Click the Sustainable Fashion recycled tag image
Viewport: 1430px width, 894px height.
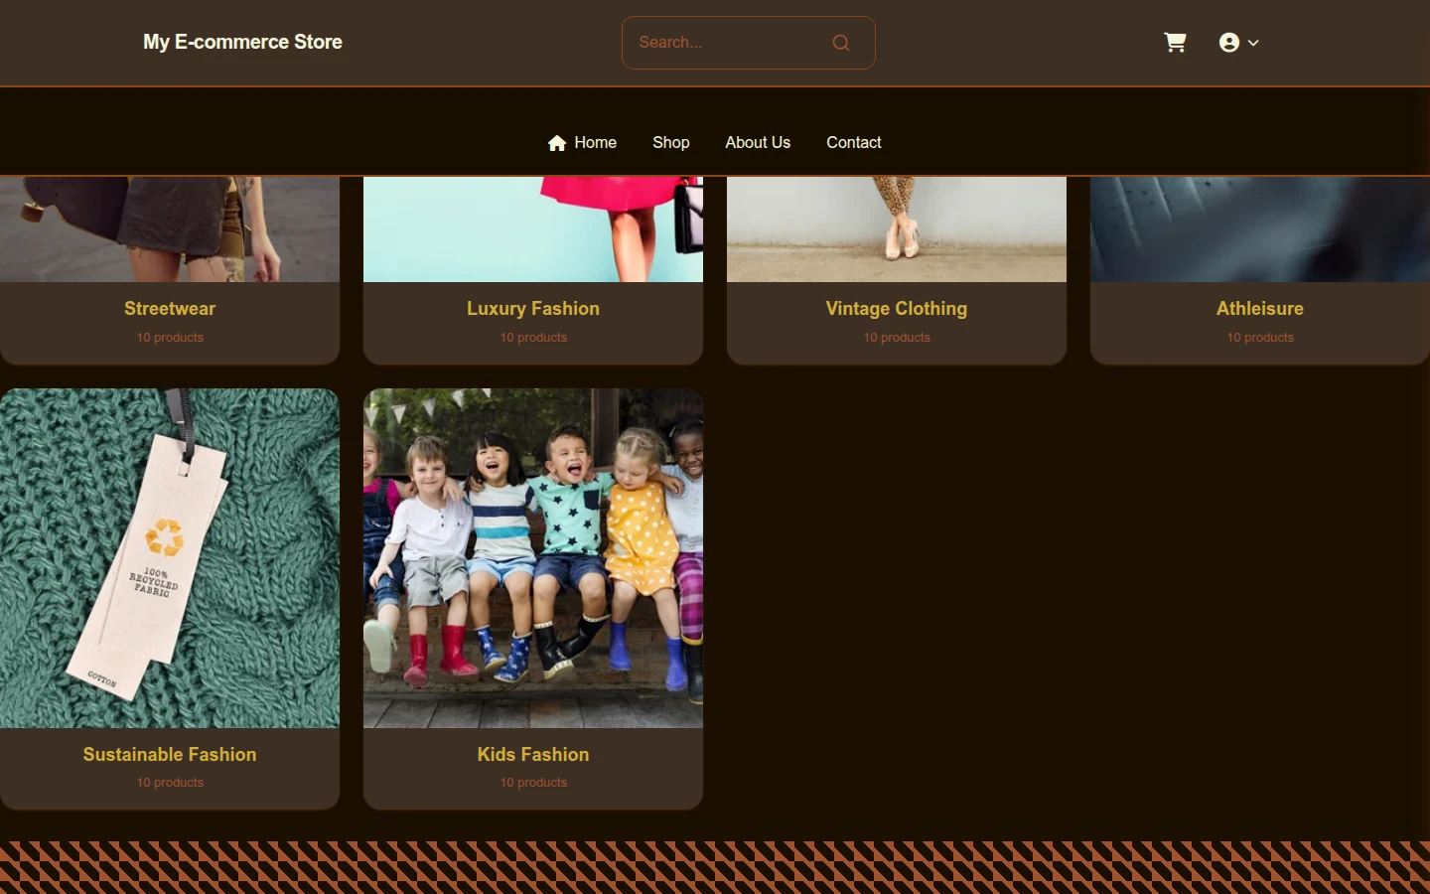click(x=170, y=558)
